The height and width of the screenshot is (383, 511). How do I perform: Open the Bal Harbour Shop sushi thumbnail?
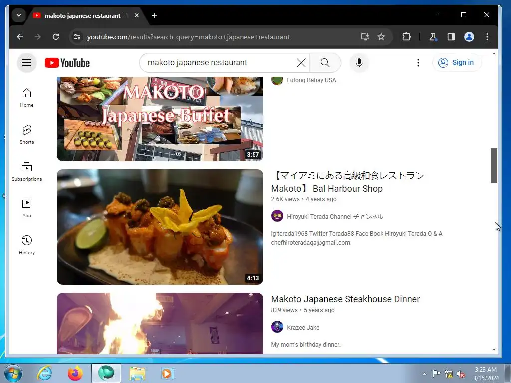click(x=160, y=227)
